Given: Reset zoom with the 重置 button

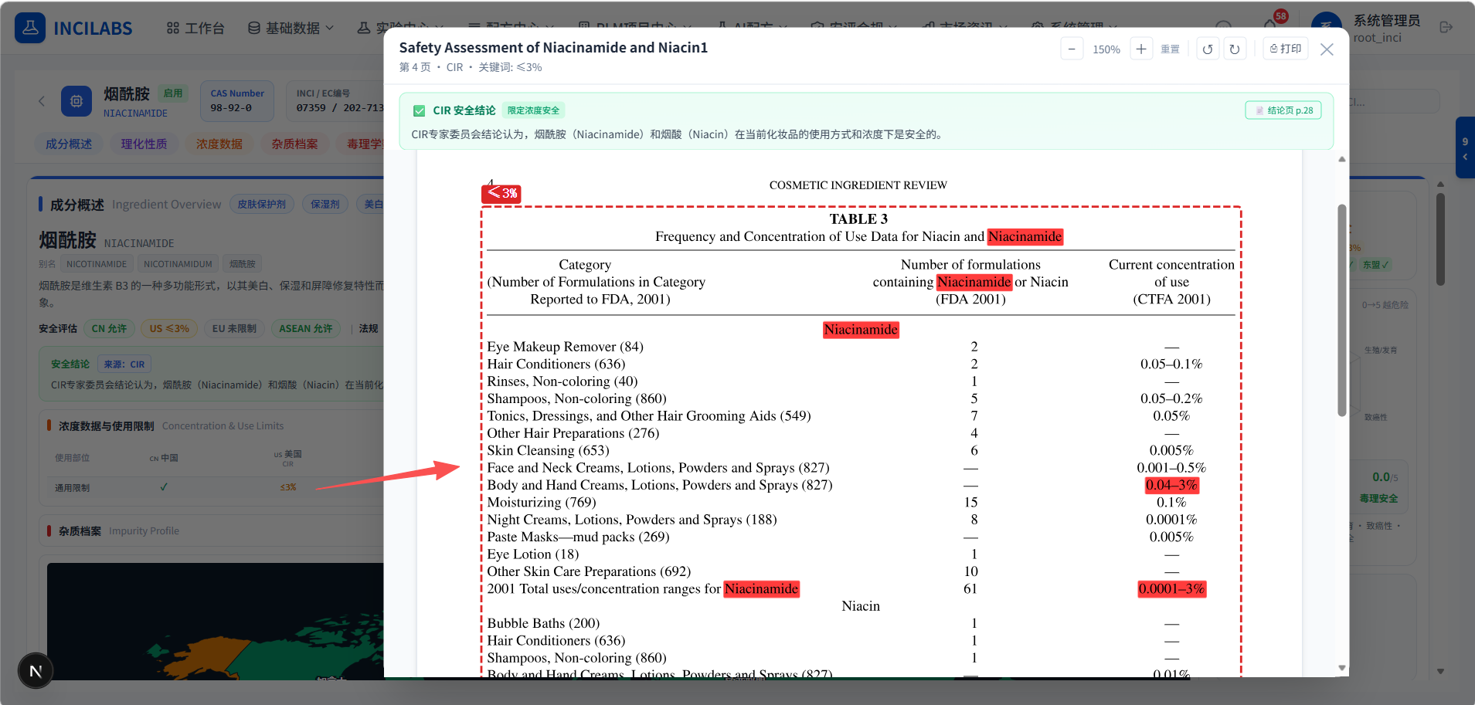Looking at the screenshot, I should click(1170, 49).
